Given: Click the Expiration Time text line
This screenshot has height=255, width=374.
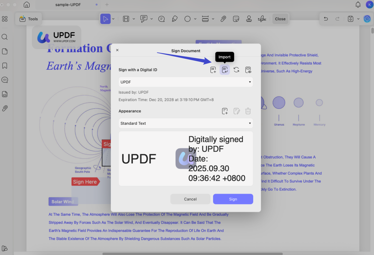Looking at the screenshot, I should click(x=166, y=100).
